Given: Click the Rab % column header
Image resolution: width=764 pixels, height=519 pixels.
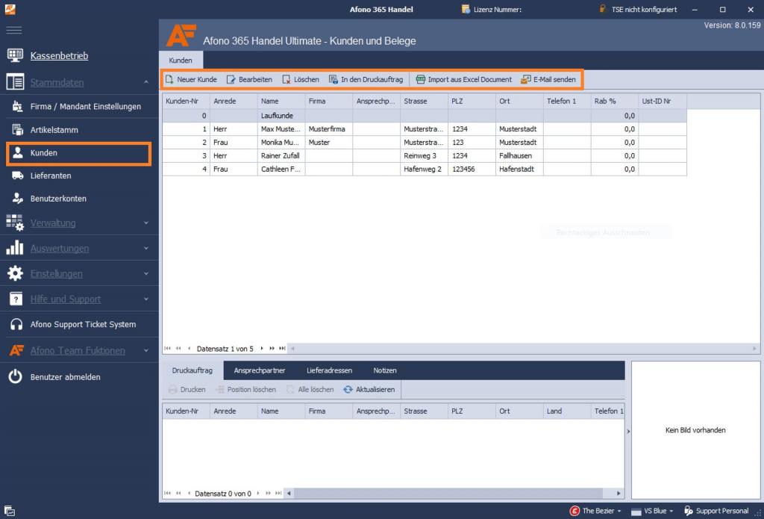Looking at the screenshot, I should pos(615,101).
